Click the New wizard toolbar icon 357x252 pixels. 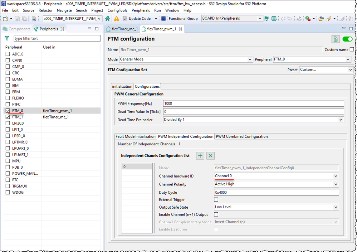pos(5,19)
